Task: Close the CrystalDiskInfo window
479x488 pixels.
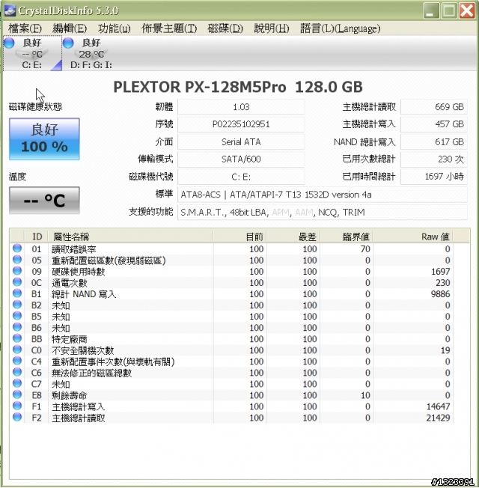Action: tap(467, 11)
